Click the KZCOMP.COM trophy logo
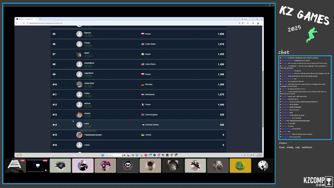The height and width of the screenshot is (188, 334). [318, 181]
